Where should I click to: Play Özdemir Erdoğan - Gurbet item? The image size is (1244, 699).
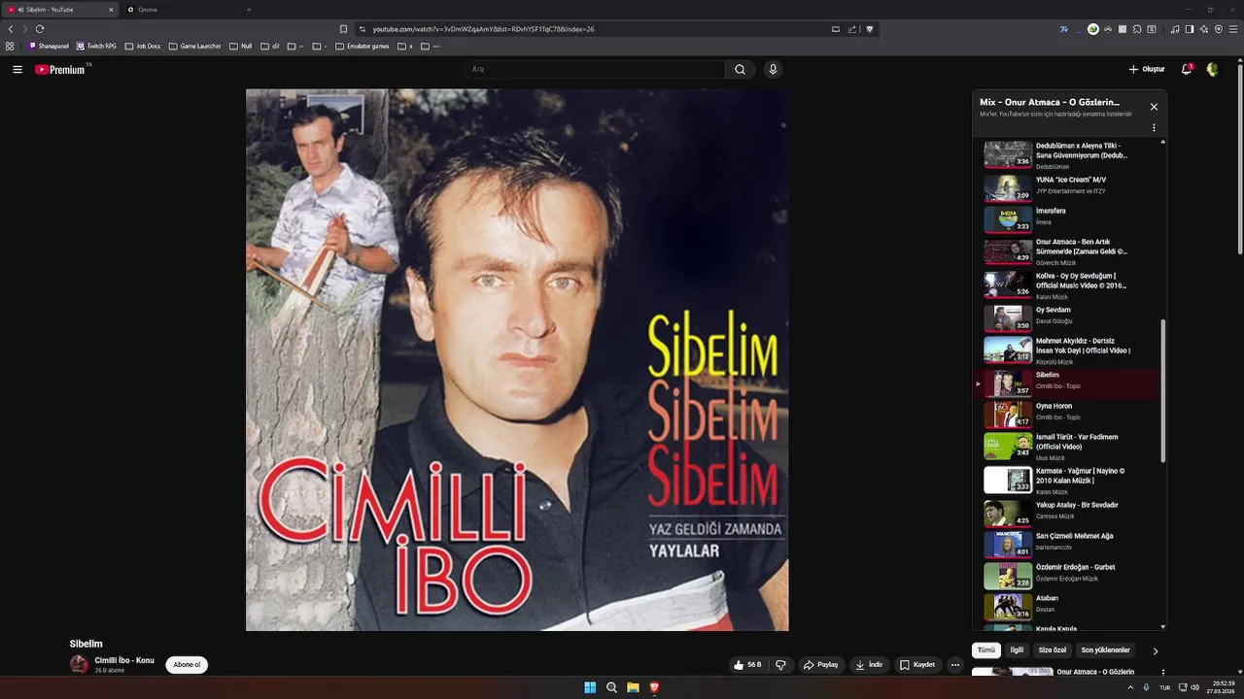coord(1067,575)
